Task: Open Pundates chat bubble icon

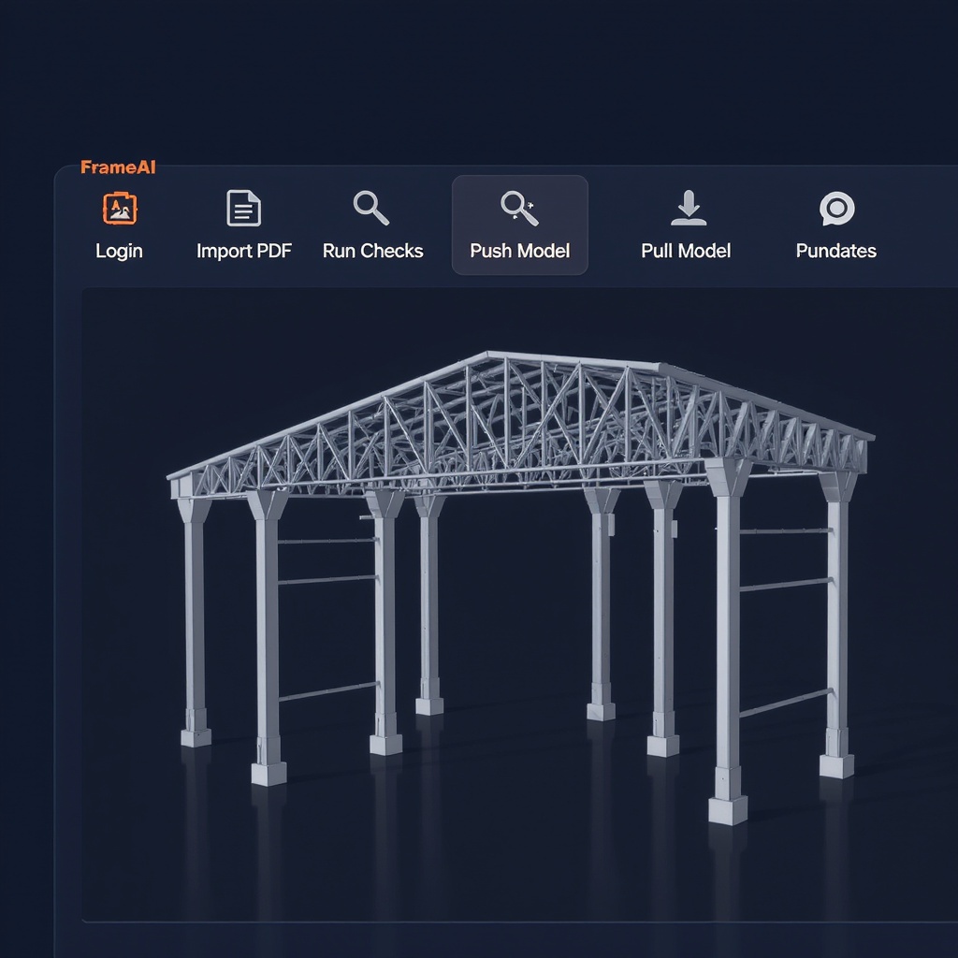Action: coord(836,209)
